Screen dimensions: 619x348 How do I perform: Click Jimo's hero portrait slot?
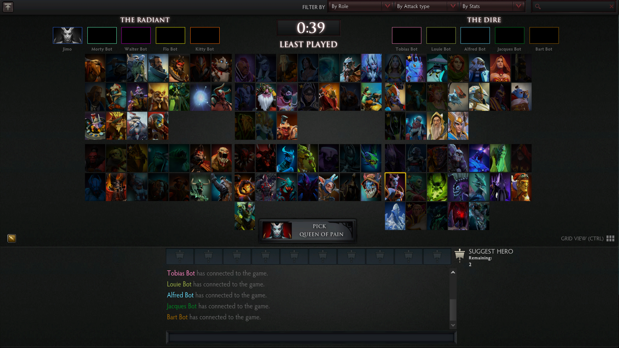(x=67, y=36)
